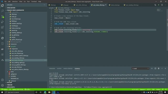The height and width of the screenshot is (94, 168).
Task: Change encoding via UTF-8 status item
Action: (148, 89)
